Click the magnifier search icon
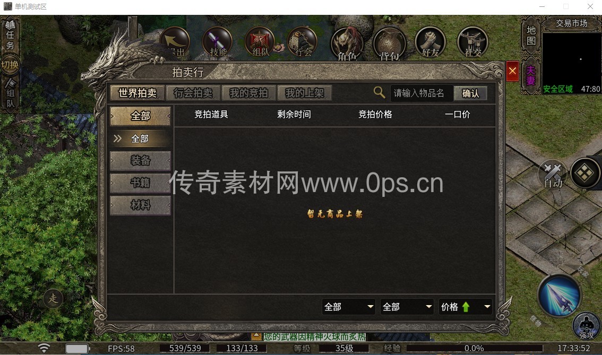Viewport: 602px width, 355px height. point(379,92)
